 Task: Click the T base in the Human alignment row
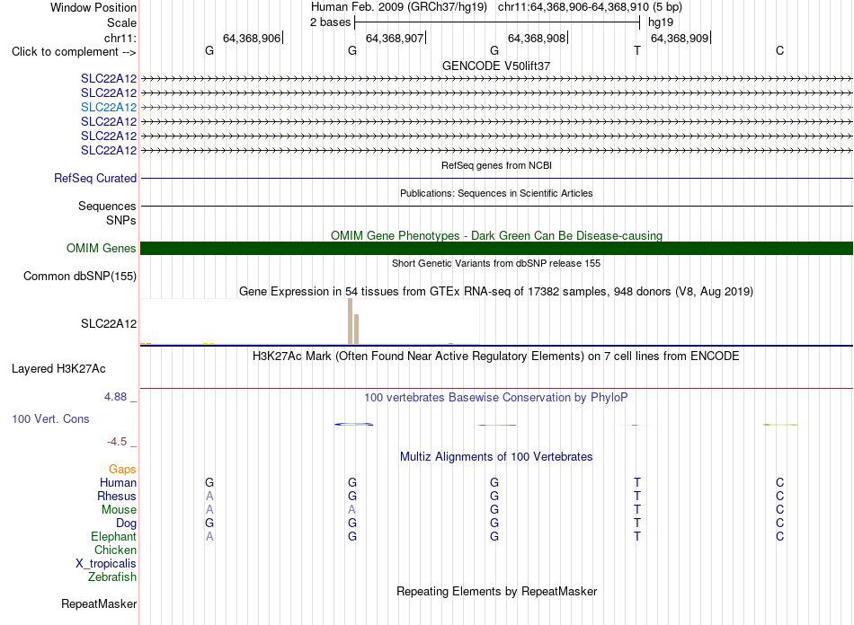(636, 482)
